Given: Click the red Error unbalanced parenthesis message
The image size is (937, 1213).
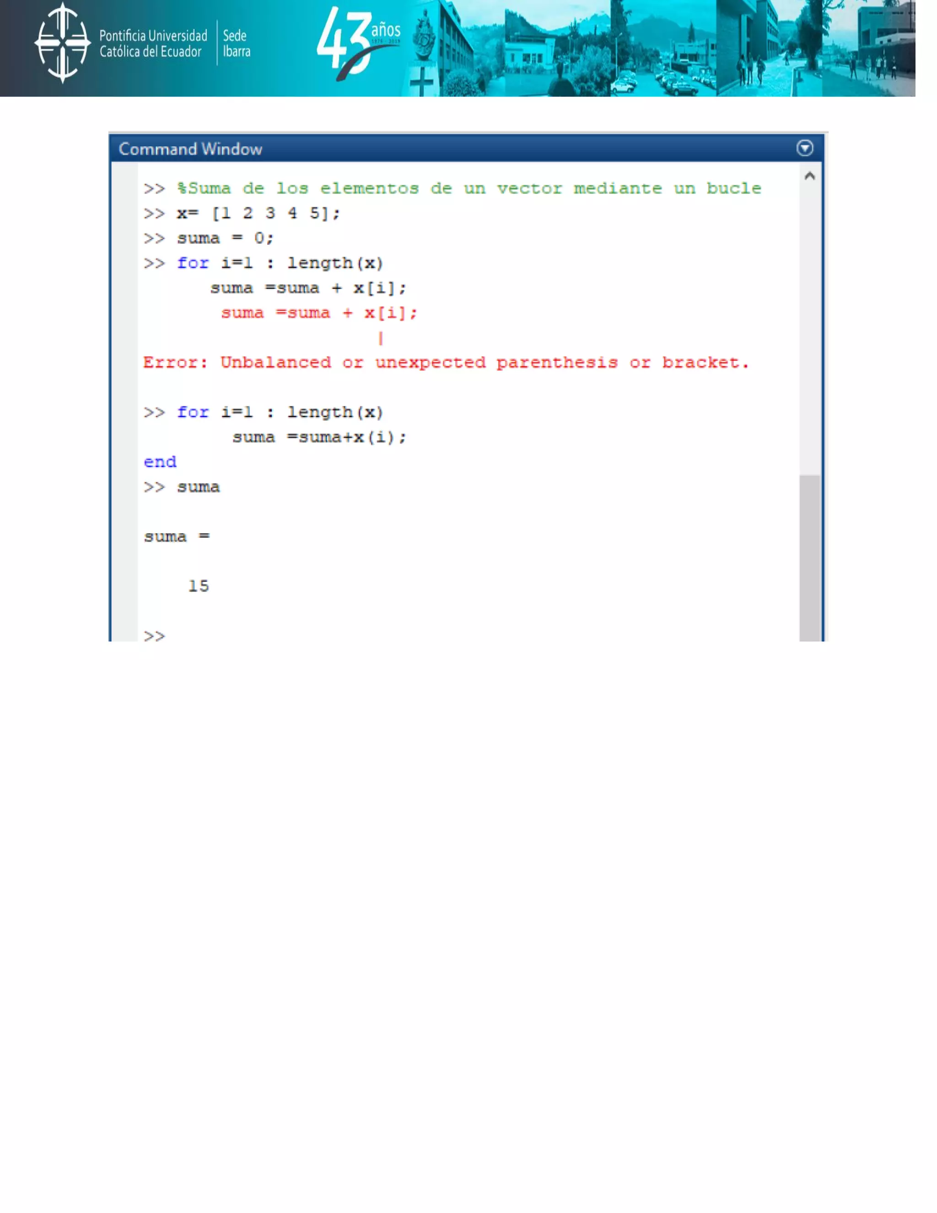Looking at the screenshot, I should 446,363.
